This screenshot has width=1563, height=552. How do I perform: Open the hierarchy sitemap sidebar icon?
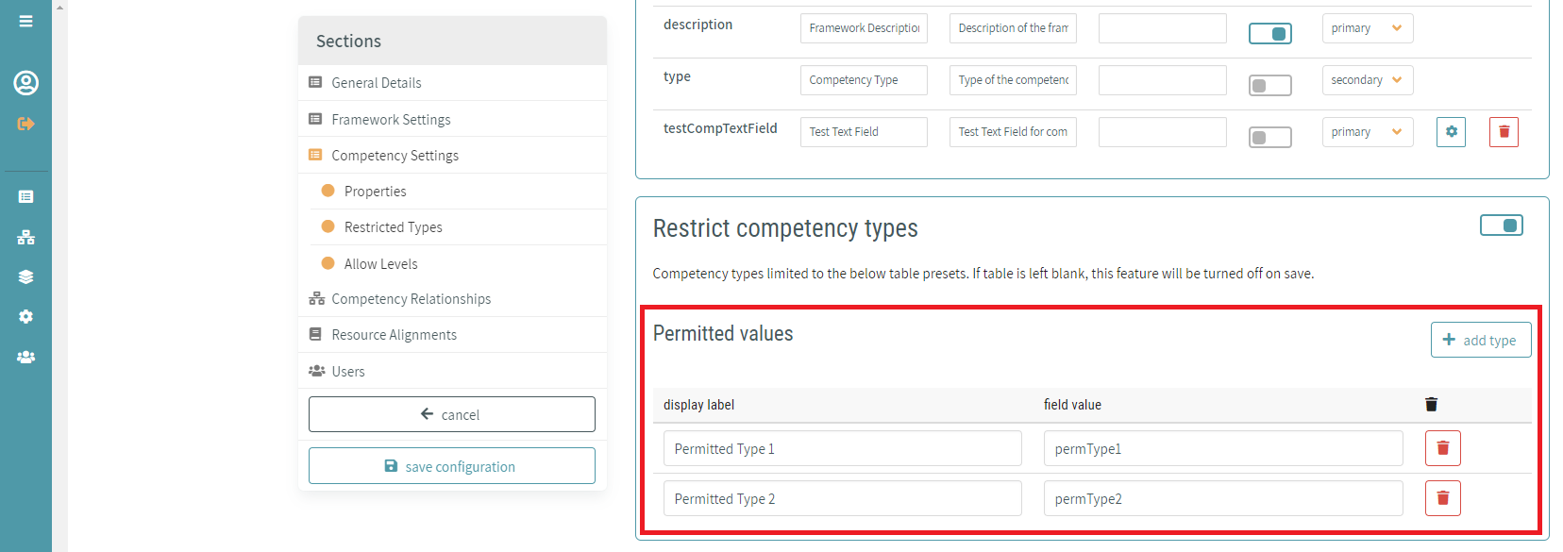click(x=25, y=237)
